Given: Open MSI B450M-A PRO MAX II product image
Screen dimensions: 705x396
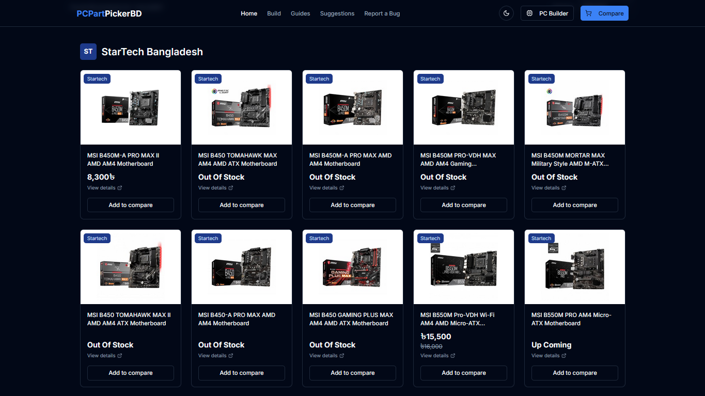Looking at the screenshot, I should [x=131, y=107].
